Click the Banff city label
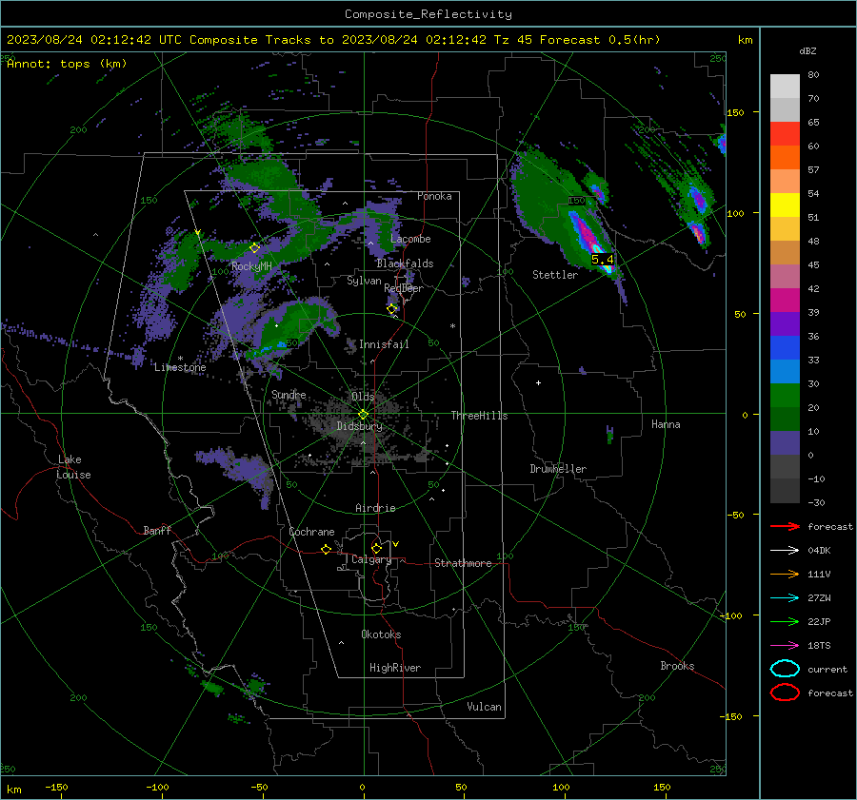This screenshot has height=800, width=857. point(157,531)
